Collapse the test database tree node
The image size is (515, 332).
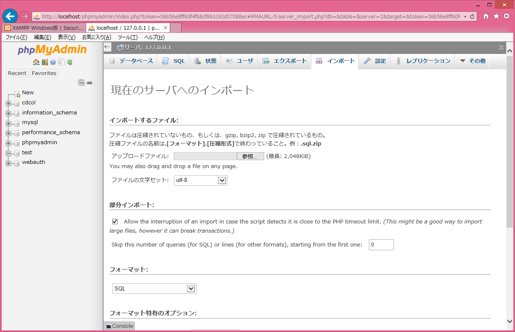(x=8, y=153)
